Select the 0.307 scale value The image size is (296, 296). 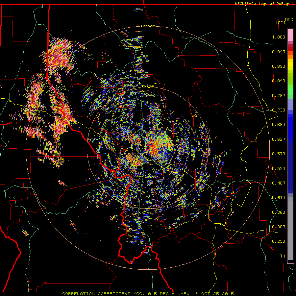click(x=279, y=227)
